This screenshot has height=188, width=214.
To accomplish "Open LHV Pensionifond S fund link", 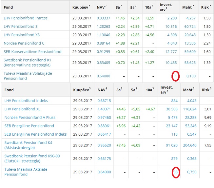I will [21, 27].
